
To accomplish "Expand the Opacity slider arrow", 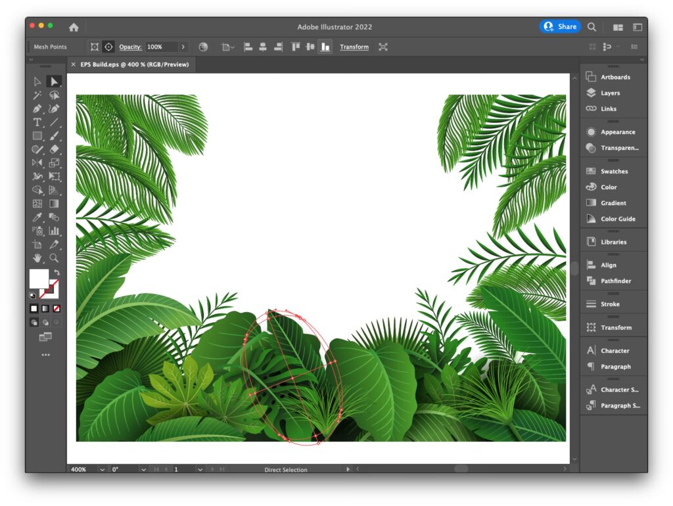I will point(183,47).
